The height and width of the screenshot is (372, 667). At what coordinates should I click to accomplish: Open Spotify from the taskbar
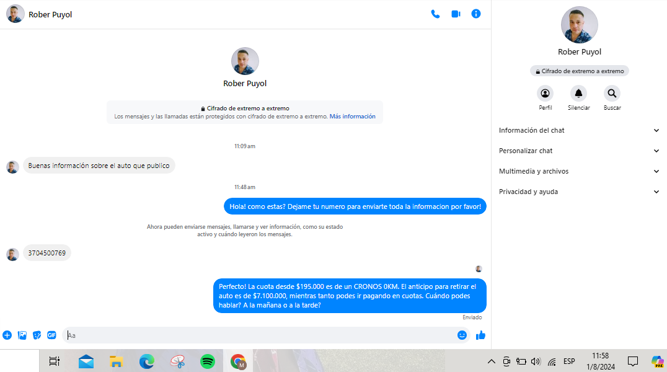point(208,361)
